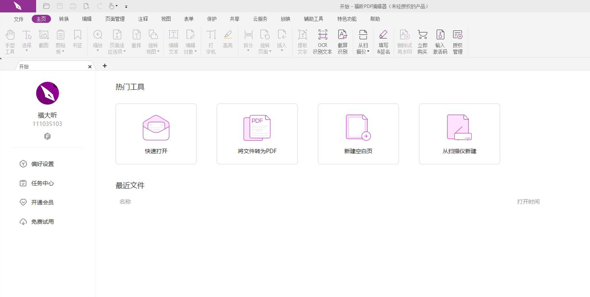Open the 书签 bookmark tool

pyautogui.click(x=77, y=38)
